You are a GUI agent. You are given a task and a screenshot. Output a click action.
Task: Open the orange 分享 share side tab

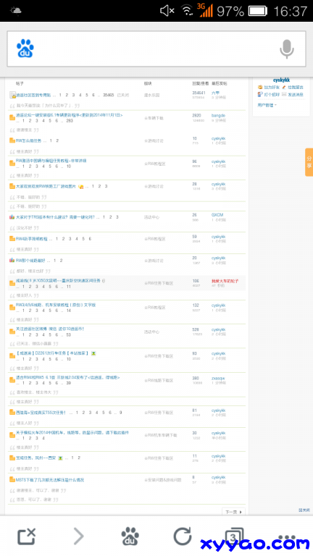309,162
